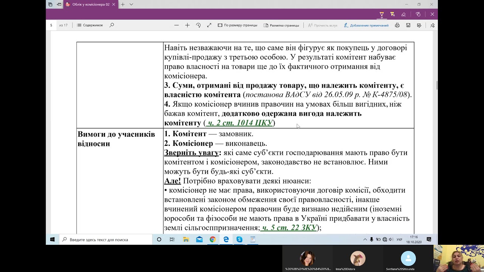Open search in PDF magnifier
The height and width of the screenshot is (272, 484).
pos(112,25)
